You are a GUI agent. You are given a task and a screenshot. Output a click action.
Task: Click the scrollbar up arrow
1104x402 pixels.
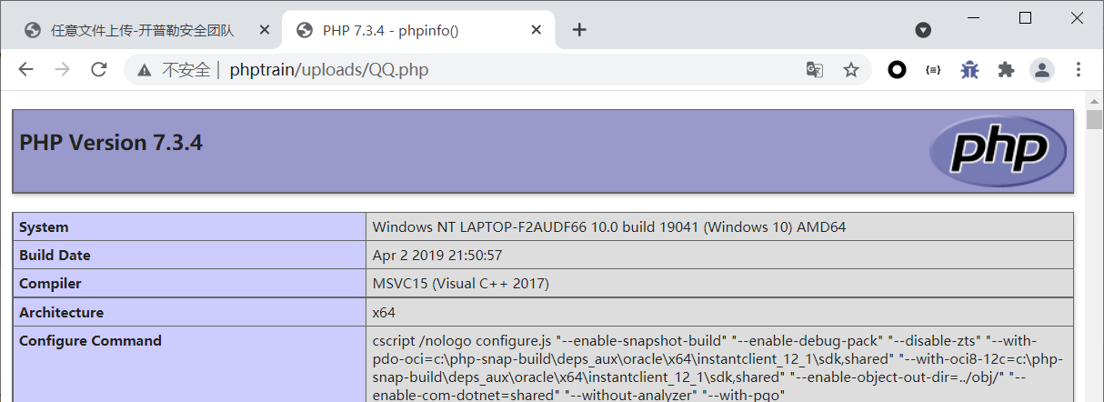(x=1094, y=100)
